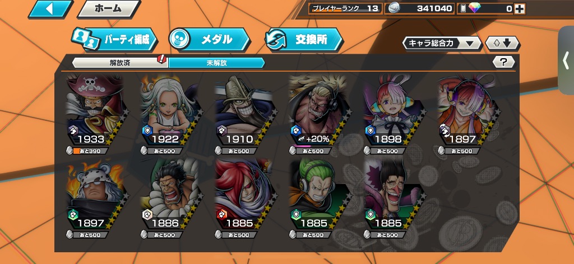Click the rainbow diamond gem icon
The height and width of the screenshot is (264, 574).
pos(474,8)
